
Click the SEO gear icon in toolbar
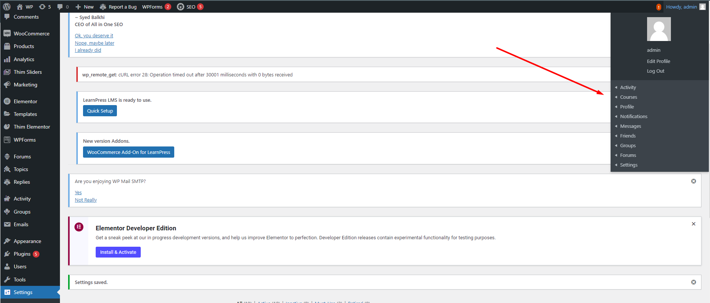181,7
